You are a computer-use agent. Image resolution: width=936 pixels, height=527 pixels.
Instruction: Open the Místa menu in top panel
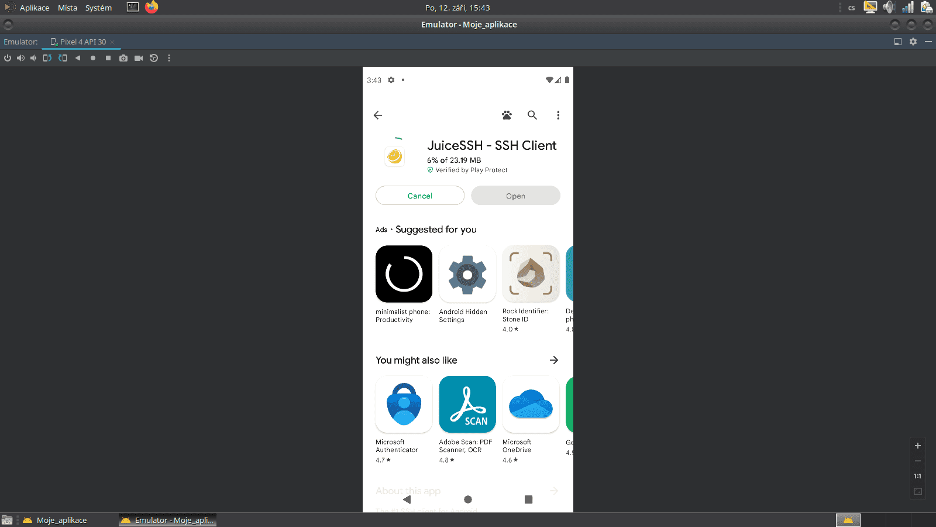(x=67, y=8)
